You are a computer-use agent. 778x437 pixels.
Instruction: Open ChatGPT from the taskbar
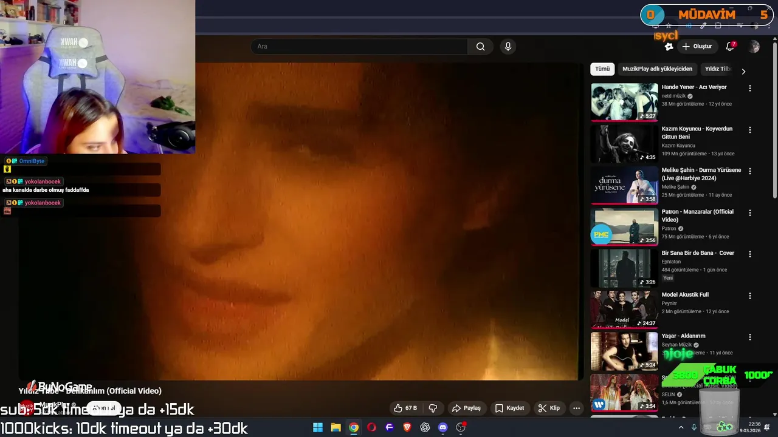coord(425,427)
